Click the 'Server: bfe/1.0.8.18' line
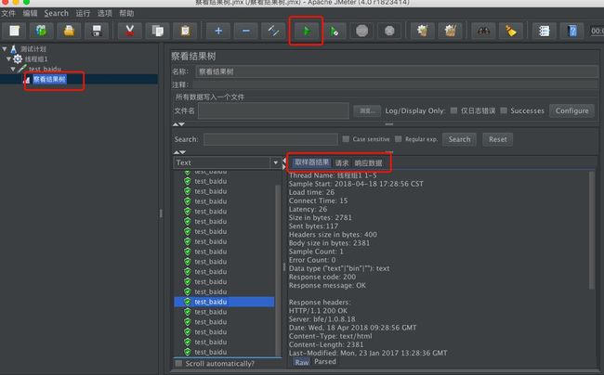Image resolution: width=604 pixels, height=375 pixels. pyautogui.click(x=322, y=319)
